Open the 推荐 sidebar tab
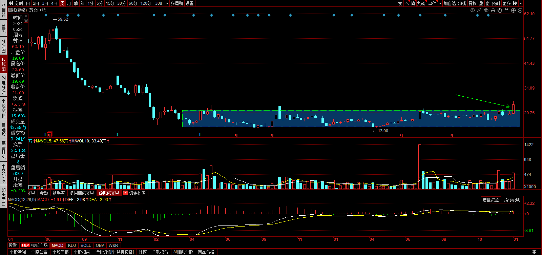The width and height of the screenshot is (542, 255). (x=3, y=13)
